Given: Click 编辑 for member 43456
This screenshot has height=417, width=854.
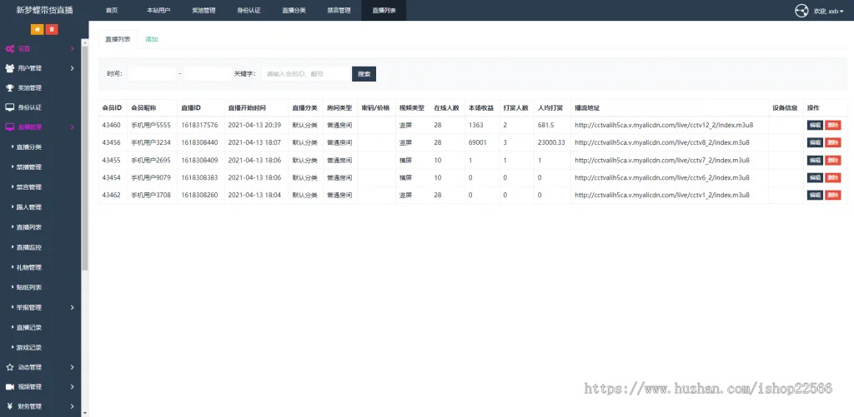Looking at the screenshot, I should 815,142.
